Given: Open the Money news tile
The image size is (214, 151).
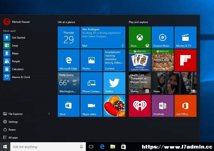Looking at the screenshot, I should pos(140,83).
